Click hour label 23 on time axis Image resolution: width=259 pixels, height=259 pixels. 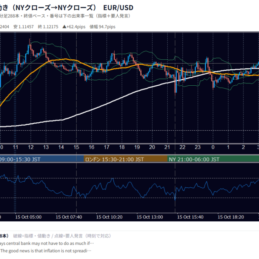point(198,147)
